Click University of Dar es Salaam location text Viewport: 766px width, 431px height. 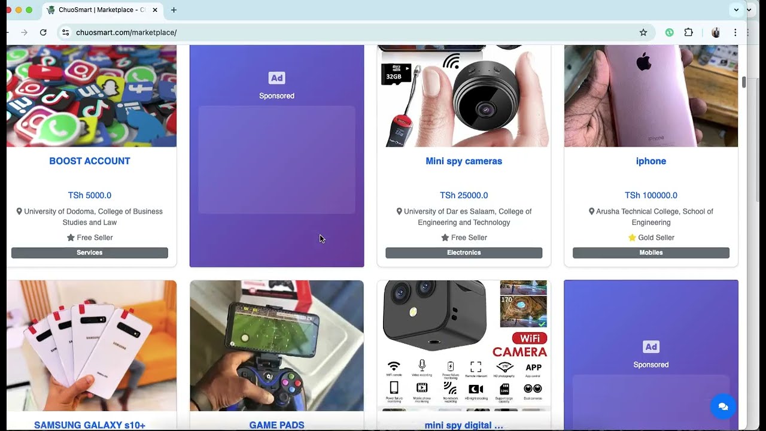coord(467,217)
